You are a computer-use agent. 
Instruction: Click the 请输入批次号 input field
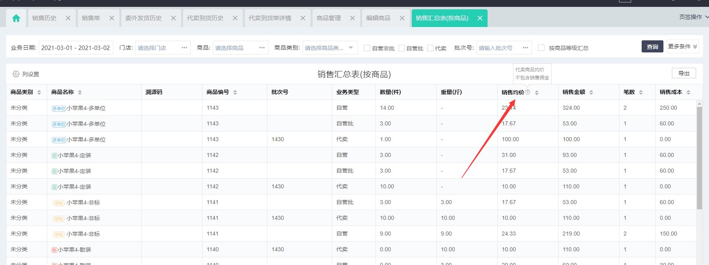(x=504, y=48)
